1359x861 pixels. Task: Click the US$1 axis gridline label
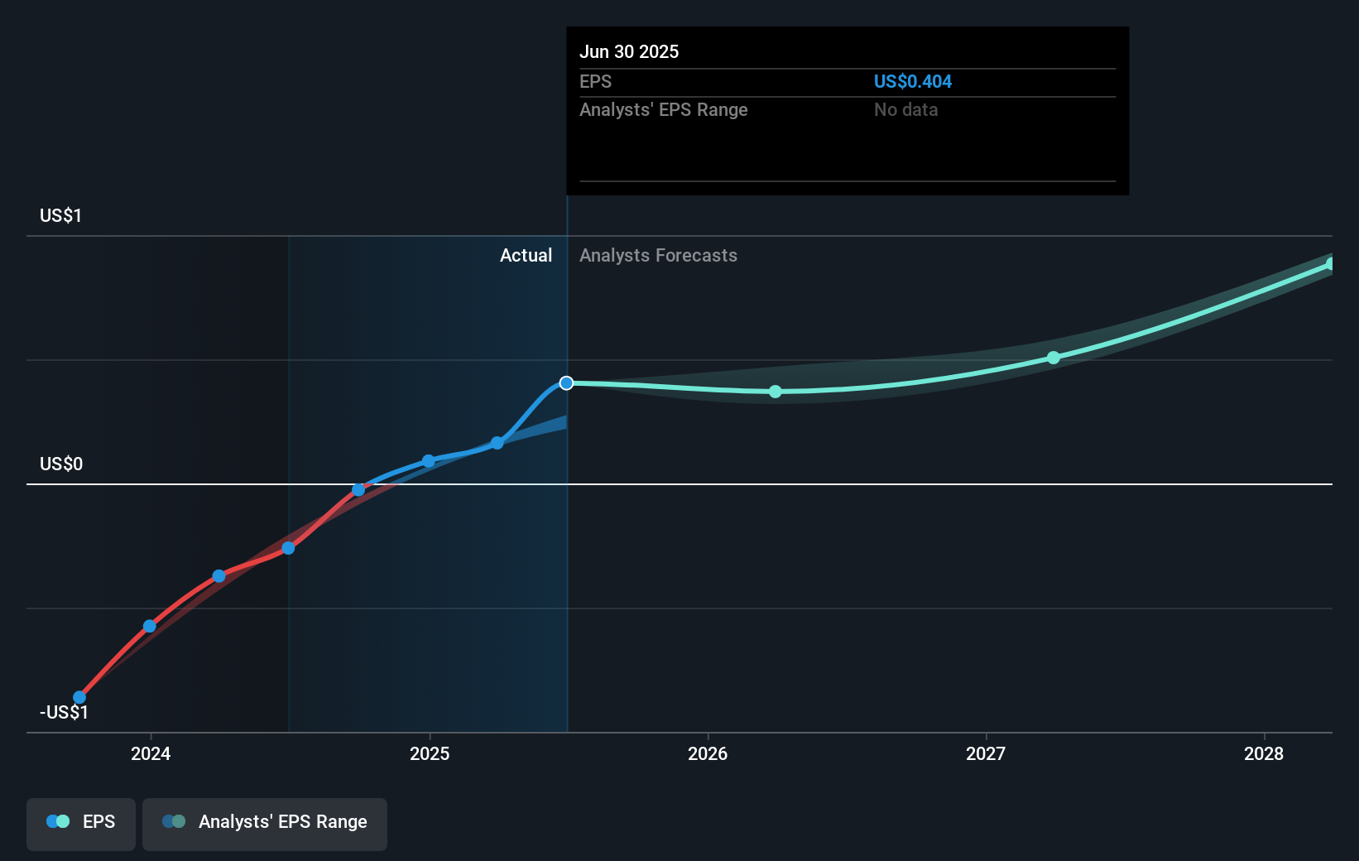59,214
